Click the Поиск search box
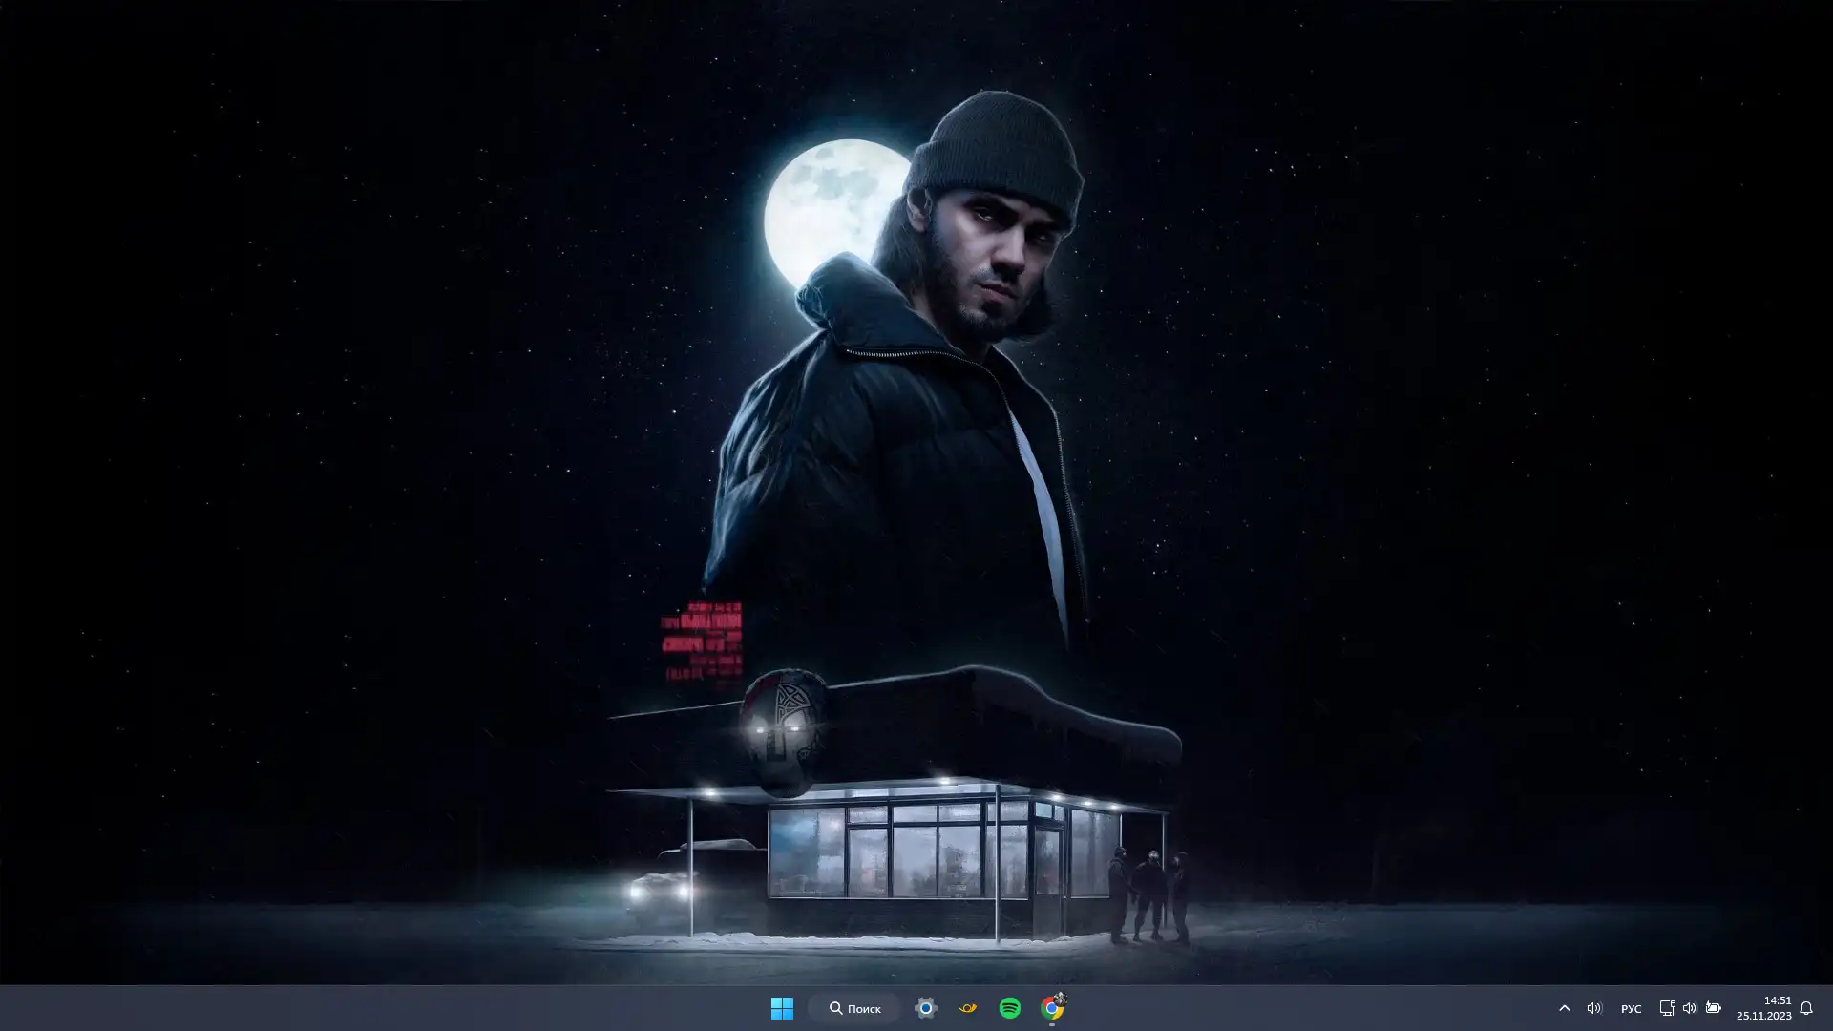1833x1031 pixels. (854, 1008)
